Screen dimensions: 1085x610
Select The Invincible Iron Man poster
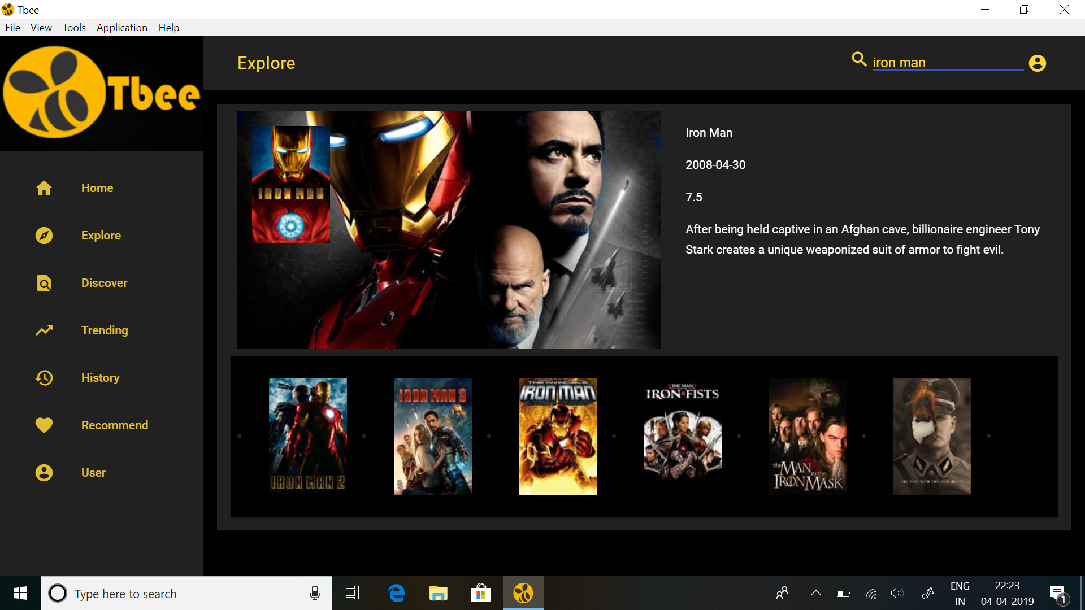[558, 436]
